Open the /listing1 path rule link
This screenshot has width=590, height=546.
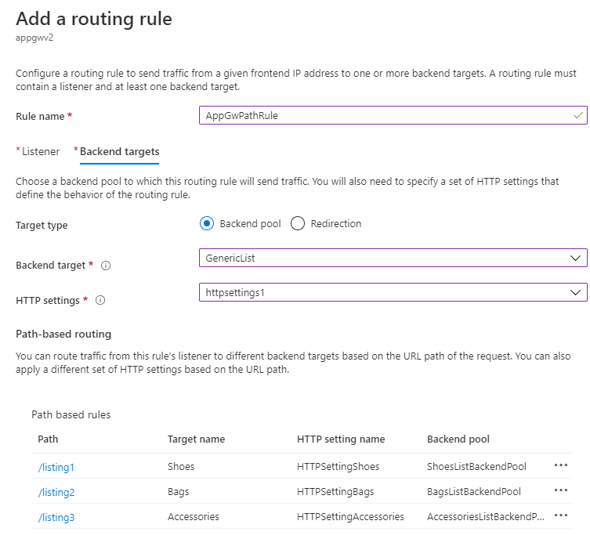(56, 467)
